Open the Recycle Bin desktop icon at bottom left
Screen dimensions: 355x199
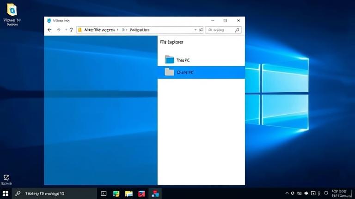pos(6,180)
